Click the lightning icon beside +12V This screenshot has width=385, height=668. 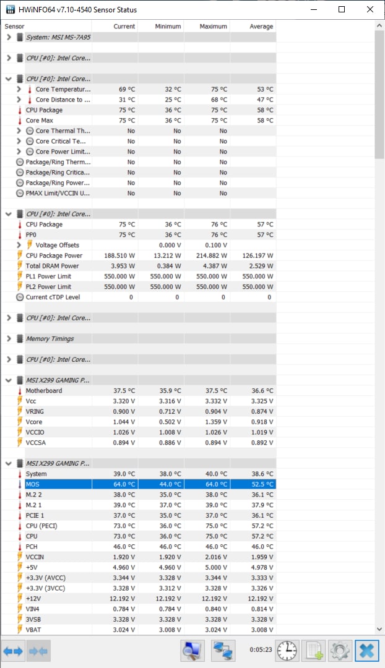pos(20,599)
